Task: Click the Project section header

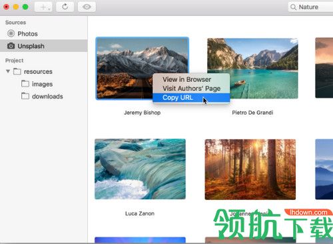Action: point(14,61)
